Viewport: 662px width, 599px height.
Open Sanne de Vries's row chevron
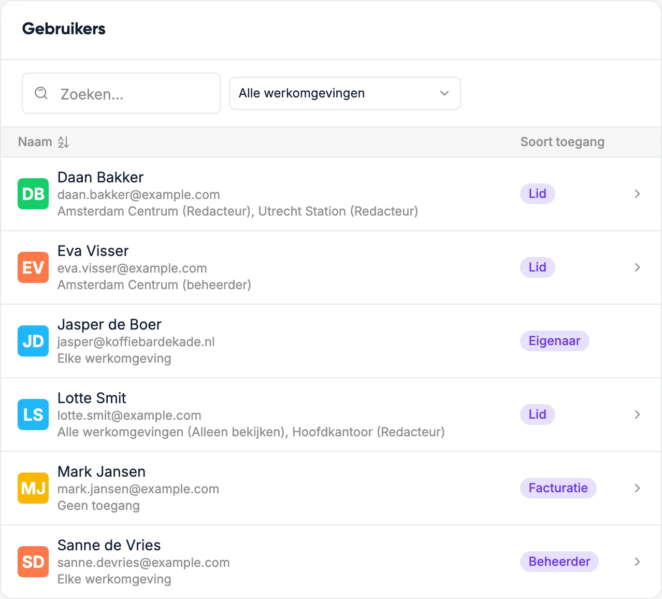(637, 562)
